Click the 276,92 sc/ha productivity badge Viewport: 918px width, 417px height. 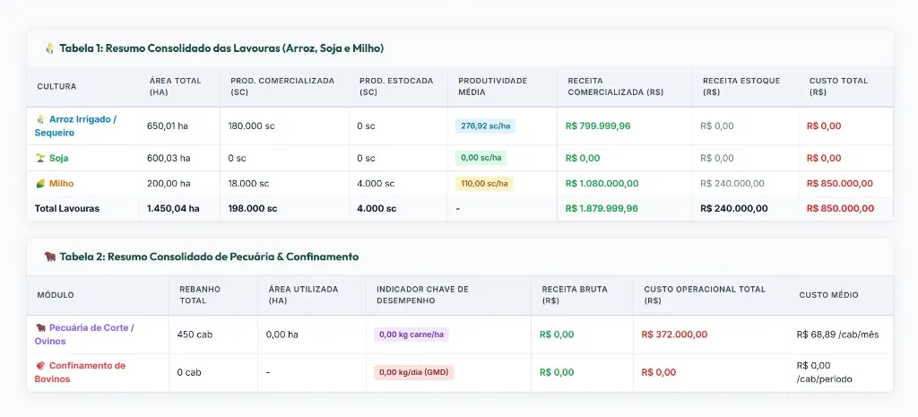(x=485, y=126)
